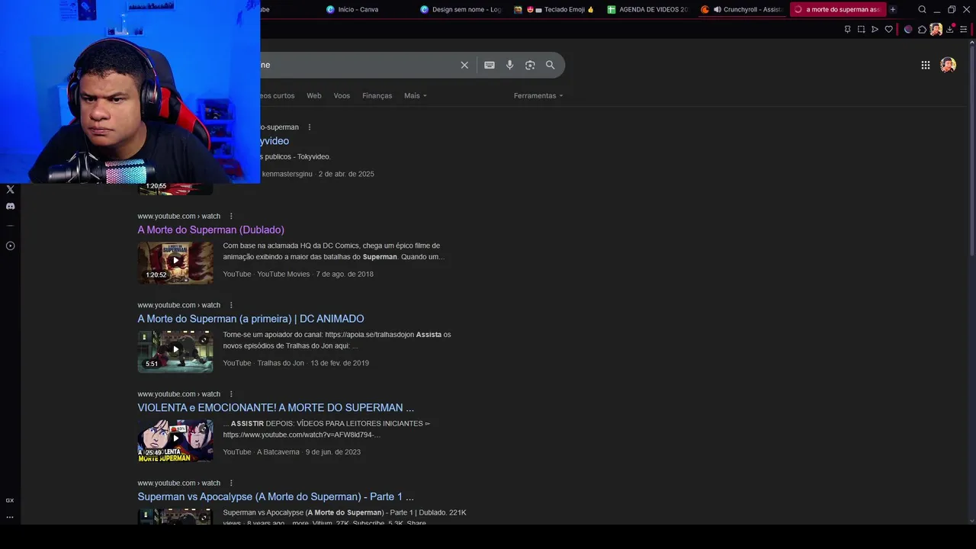The width and height of the screenshot is (976, 549).
Task: Filter results by Finanças
Action: point(377,96)
